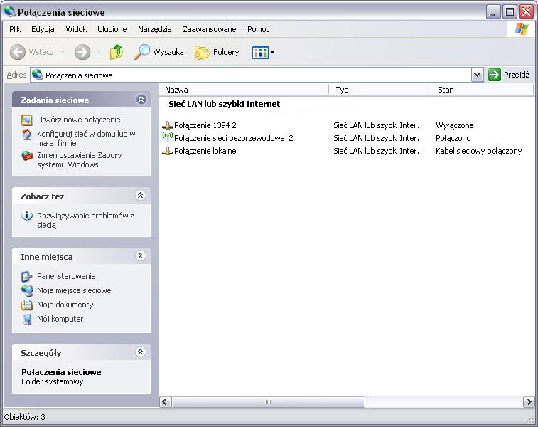Select Połączenie lokalne connection icon
538x427 pixels.
point(168,151)
